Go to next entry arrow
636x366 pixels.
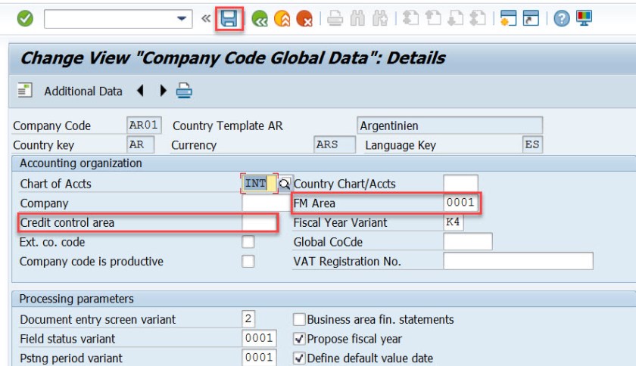[163, 91]
